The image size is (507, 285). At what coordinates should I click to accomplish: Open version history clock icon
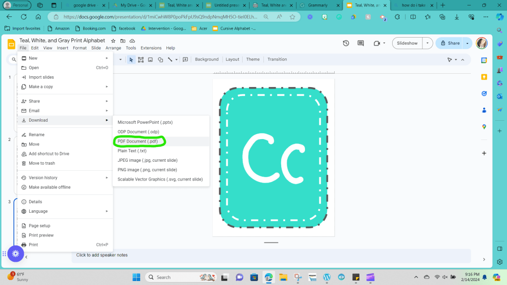point(346,43)
